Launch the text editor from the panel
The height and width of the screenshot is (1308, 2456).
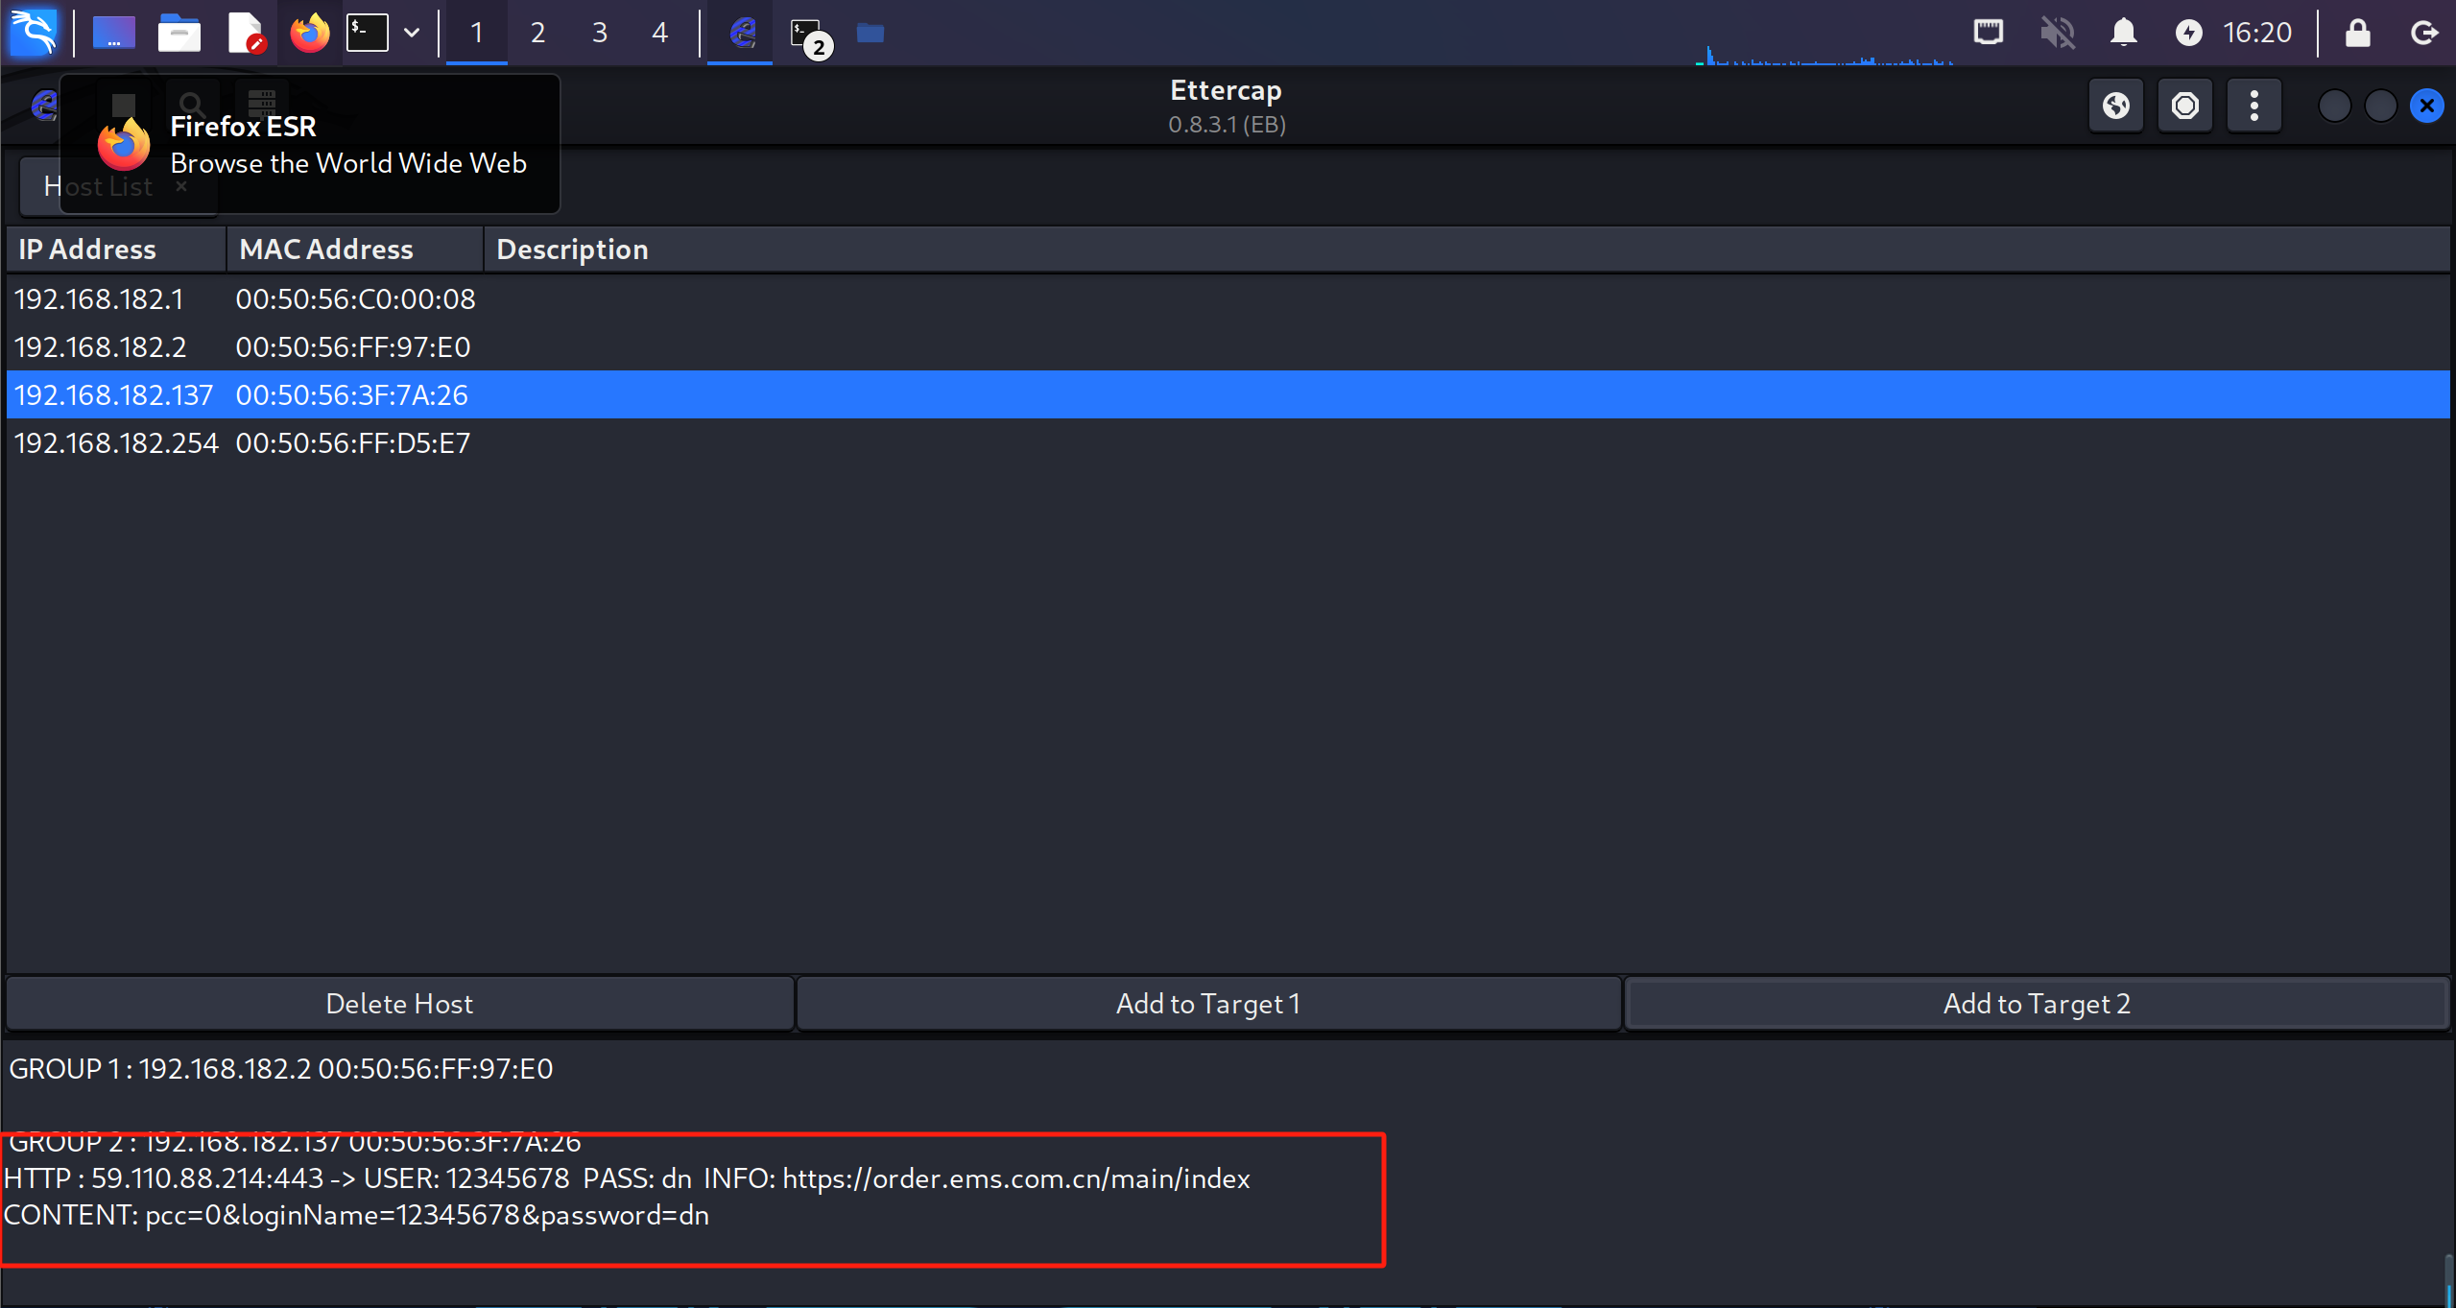point(246,33)
